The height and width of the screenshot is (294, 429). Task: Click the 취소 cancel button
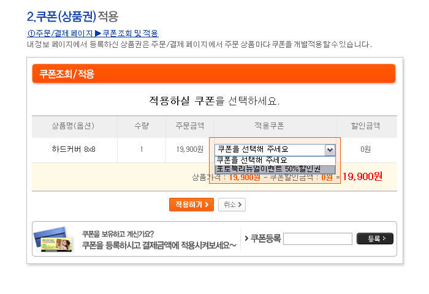click(x=232, y=205)
